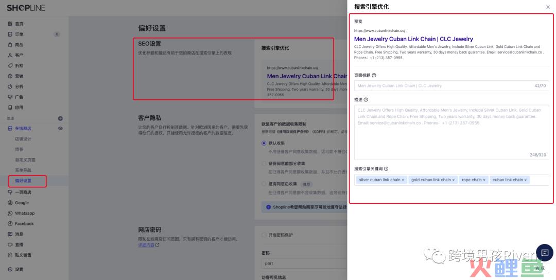Open 博客 blog submenu item

(x=19, y=149)
